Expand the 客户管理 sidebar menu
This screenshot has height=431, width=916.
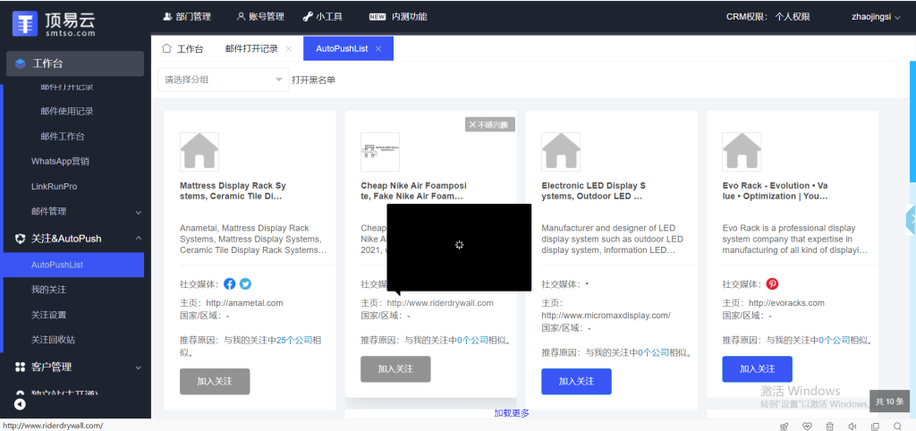click(x=138, y=367)
